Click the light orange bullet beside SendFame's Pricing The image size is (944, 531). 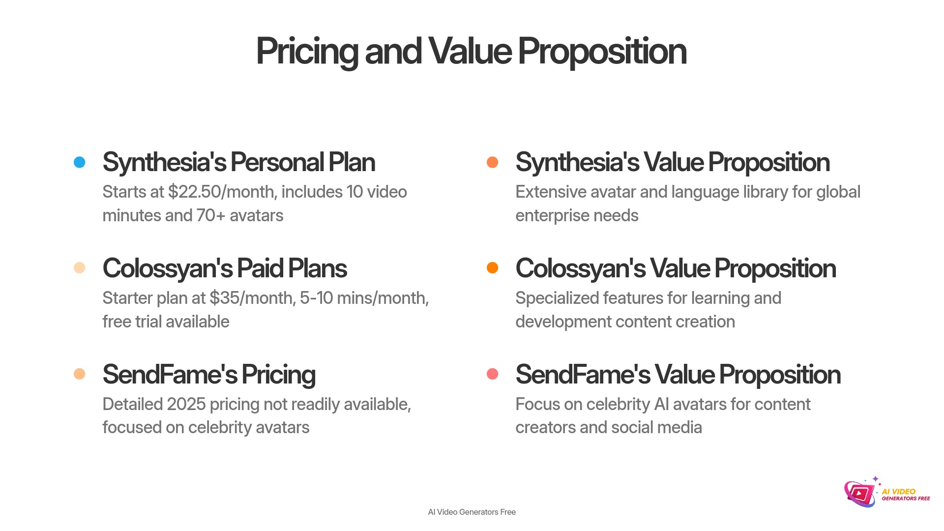79,374
